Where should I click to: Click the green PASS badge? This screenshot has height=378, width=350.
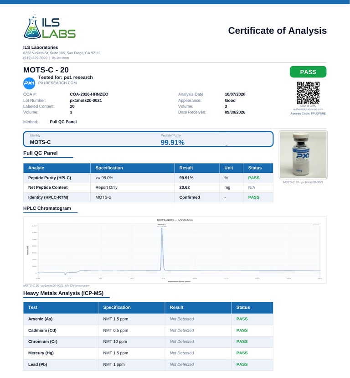308,72
